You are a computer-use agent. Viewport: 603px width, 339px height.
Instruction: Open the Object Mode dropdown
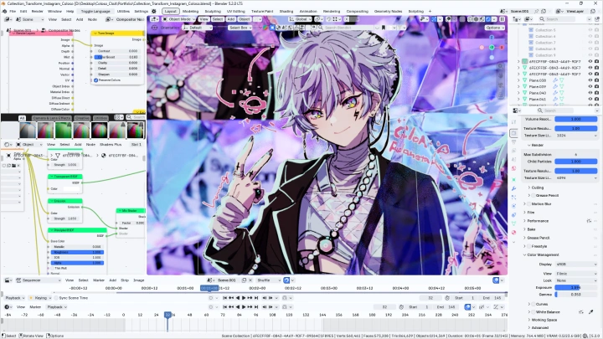[178, 18]
